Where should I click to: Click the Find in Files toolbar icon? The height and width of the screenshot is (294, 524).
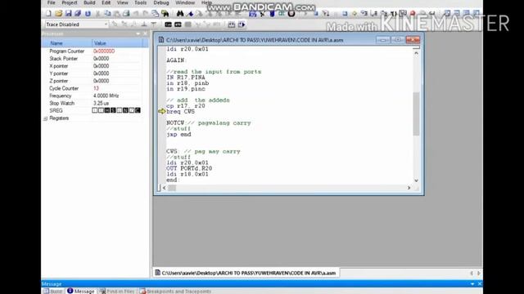tap(165, 13)
